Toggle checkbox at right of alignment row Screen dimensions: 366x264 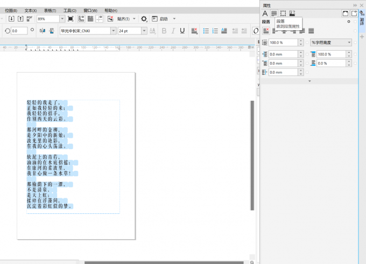[x=356, y=30]
